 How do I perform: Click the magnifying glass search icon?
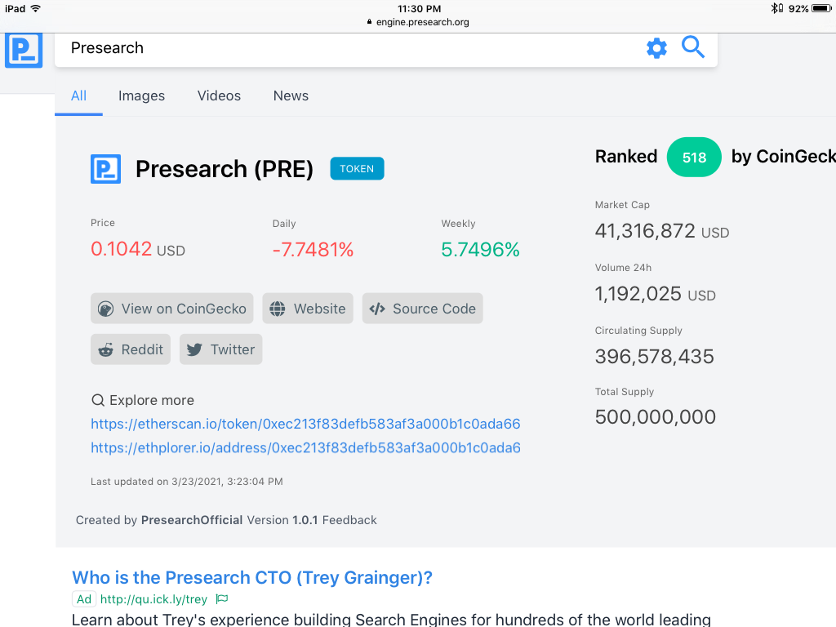(693, 47)
